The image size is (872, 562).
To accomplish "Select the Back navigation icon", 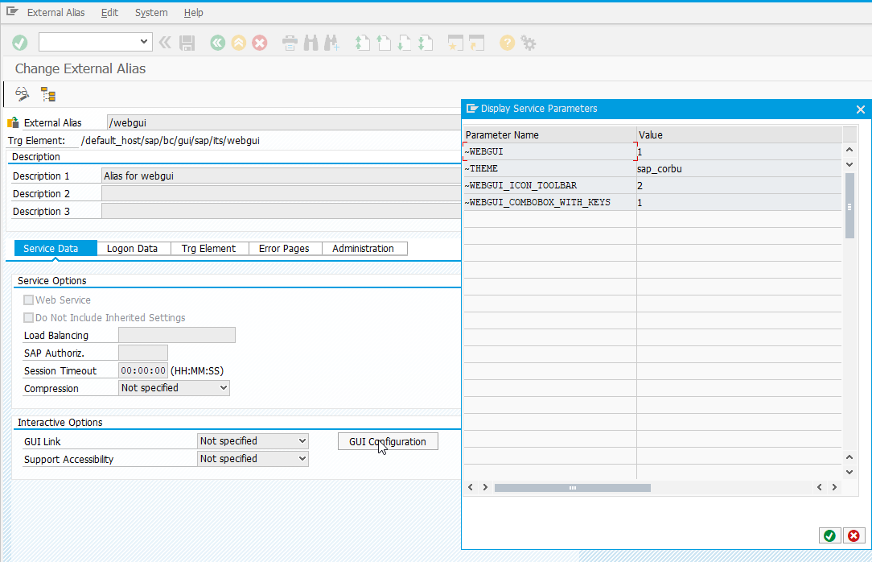I will pos(217,43).
